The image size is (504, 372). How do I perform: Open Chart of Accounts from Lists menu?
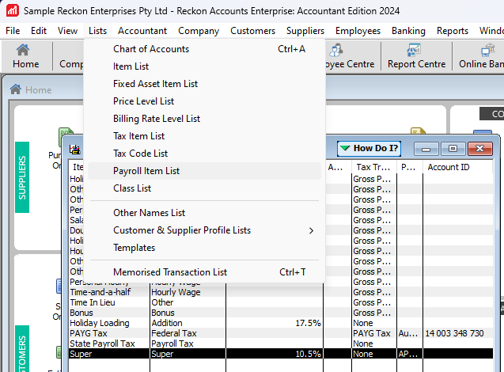(204, 49)
